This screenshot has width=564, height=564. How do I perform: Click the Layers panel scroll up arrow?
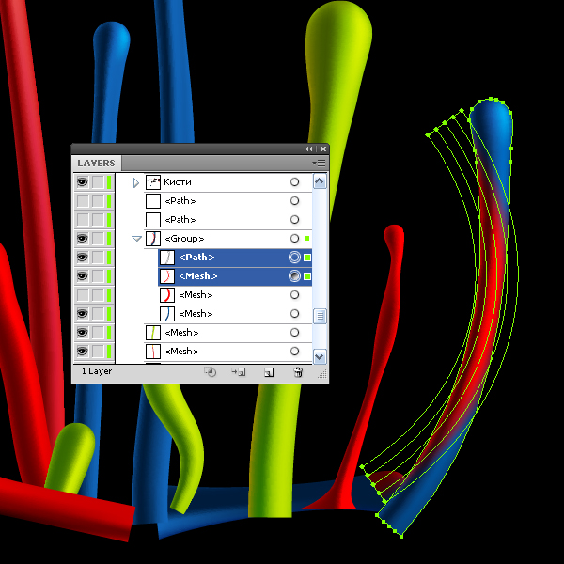click(x=320, y=181)
